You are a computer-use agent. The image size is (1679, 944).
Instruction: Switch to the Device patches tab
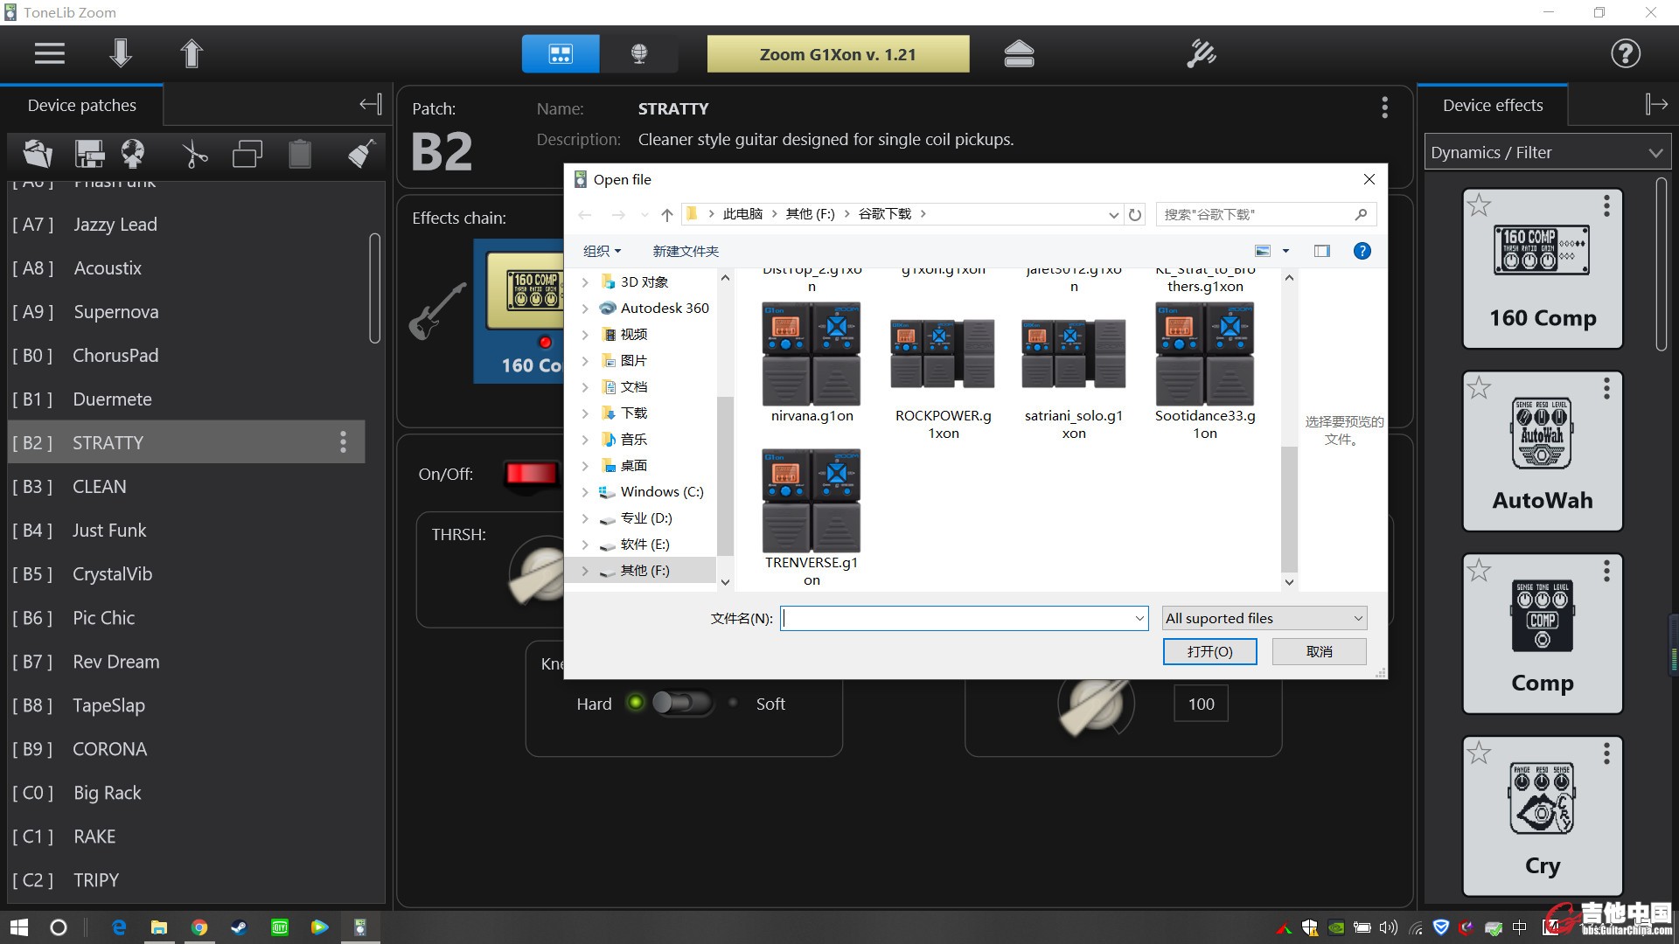82,105
